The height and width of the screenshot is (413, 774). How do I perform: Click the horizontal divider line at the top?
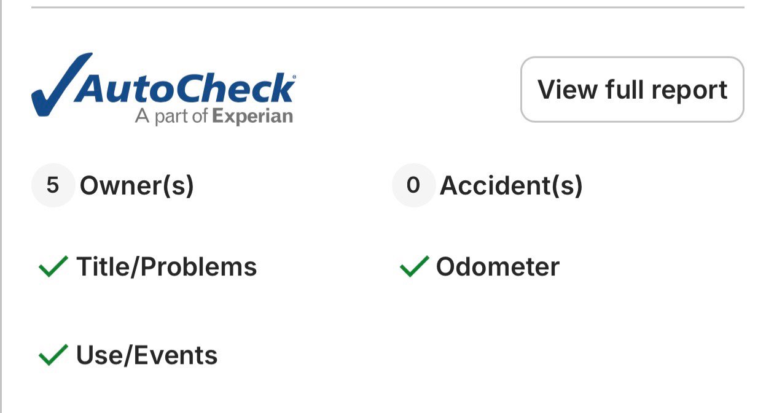[x=388, y=7]
